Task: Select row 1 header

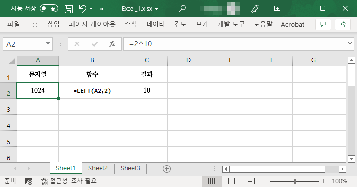Action: click(8, 74)
